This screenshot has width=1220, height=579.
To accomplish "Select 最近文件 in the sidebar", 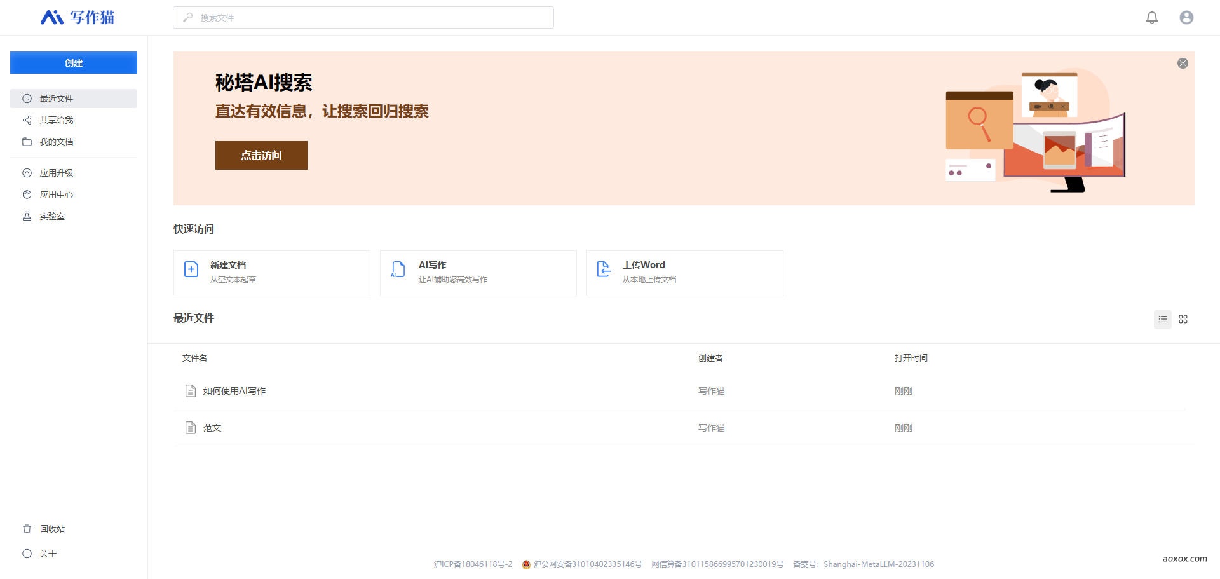I will point(57,99).
